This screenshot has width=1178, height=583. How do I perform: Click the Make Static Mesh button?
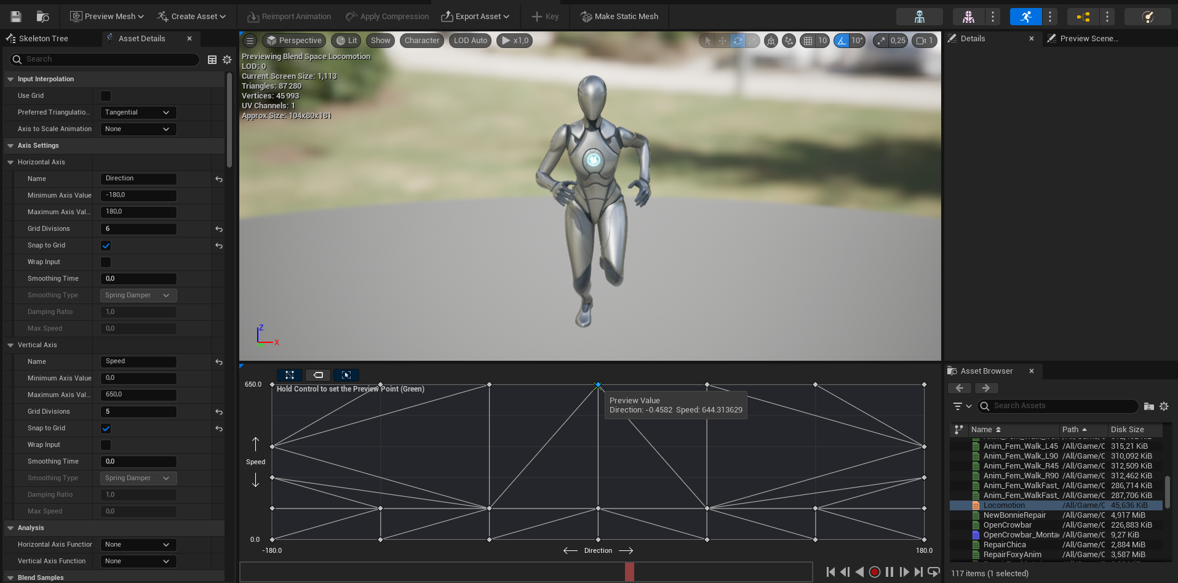(619, 17)
